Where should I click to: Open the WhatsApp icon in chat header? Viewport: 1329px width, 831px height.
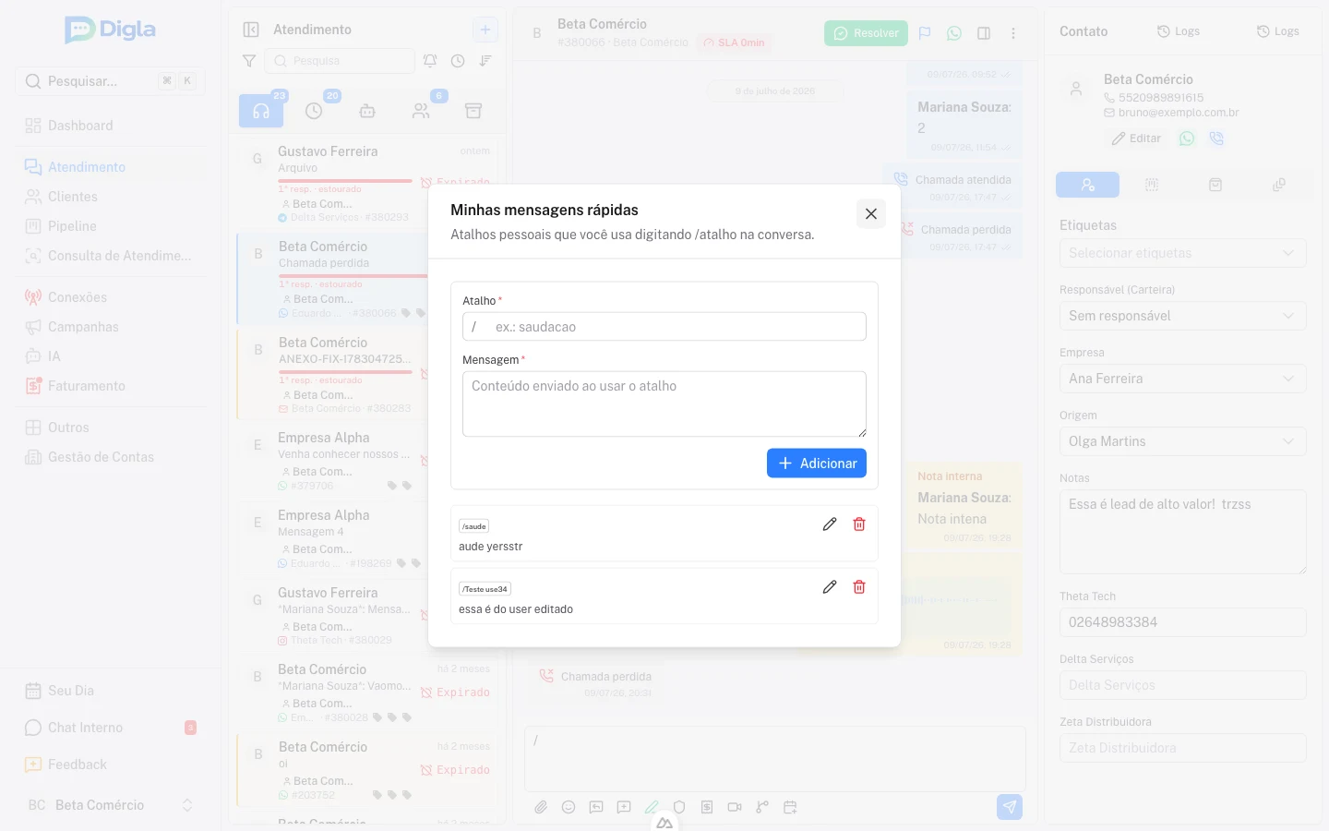click(x=954, y=33)
